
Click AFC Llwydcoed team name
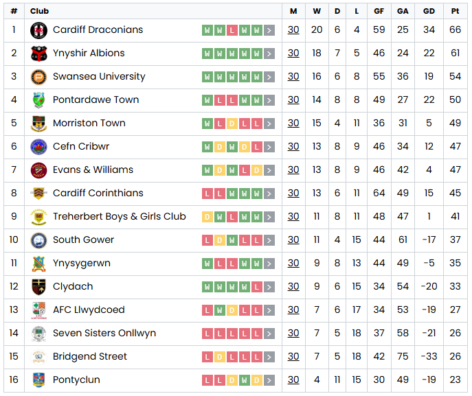pyautogui.click(x=89, y=310)
